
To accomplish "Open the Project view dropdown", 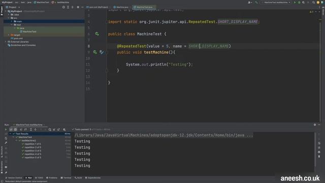I will (13, 7).
